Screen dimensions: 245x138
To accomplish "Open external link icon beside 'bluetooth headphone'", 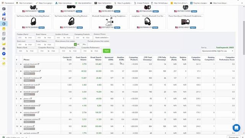I will (x=41, y=78).
